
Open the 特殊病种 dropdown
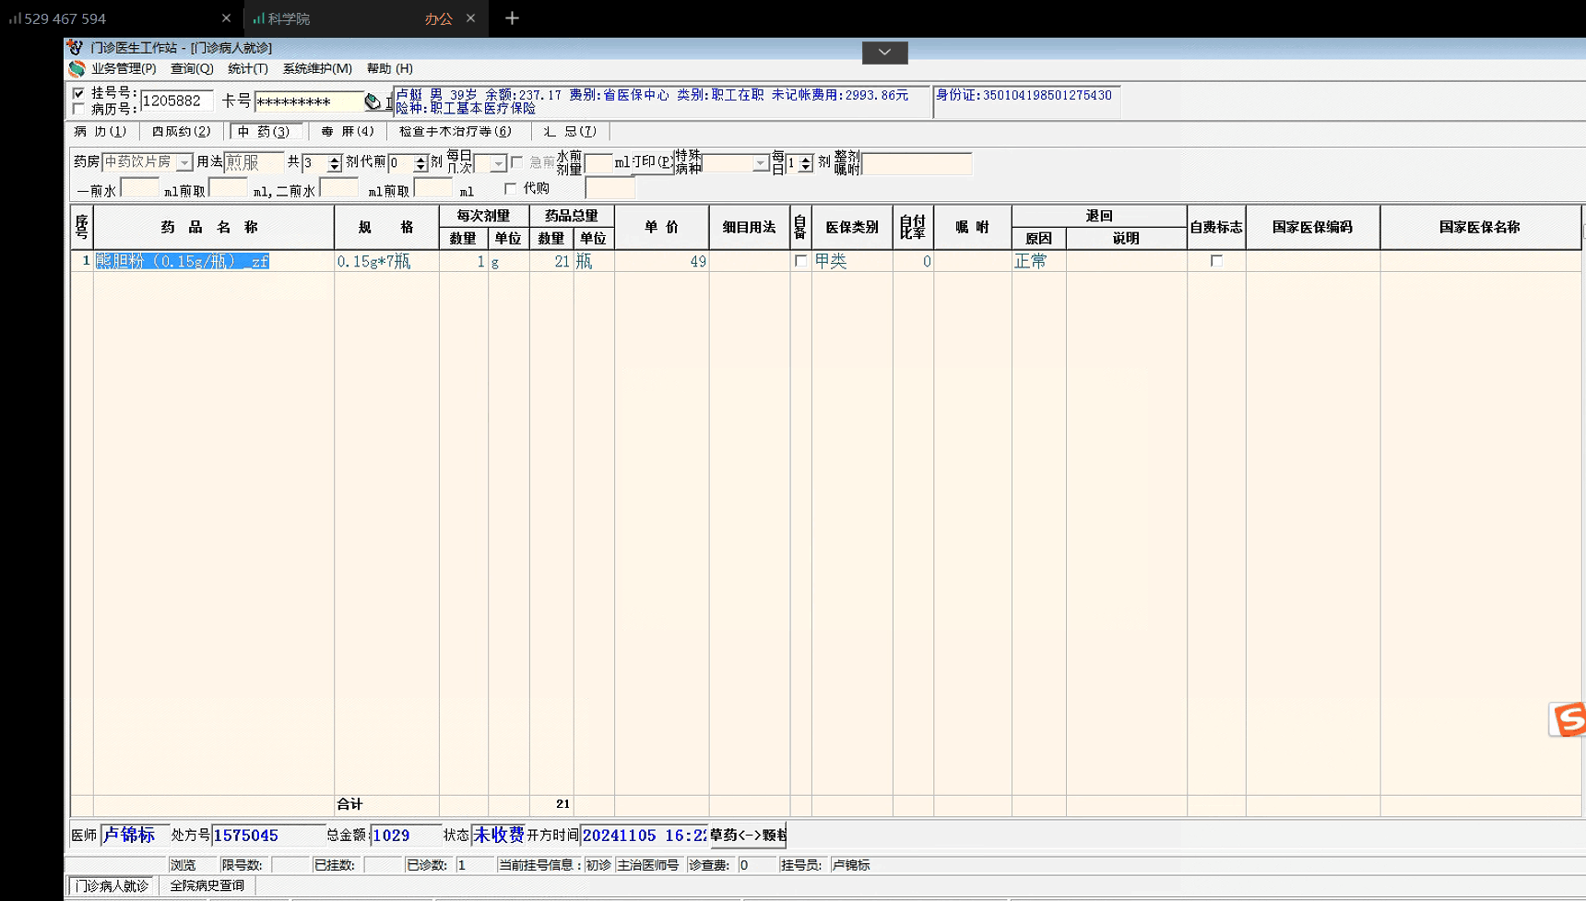pyautogui.click(x=761, y=163)
